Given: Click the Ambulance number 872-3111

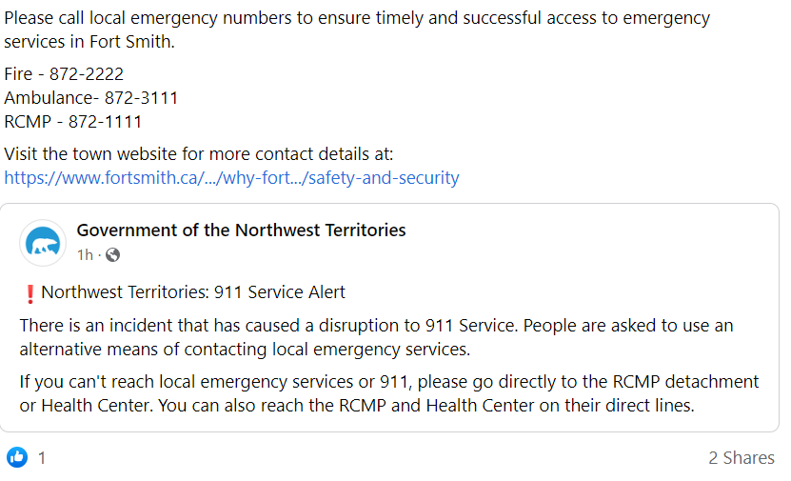Looking at the screenshot, I should pyautogui.click(x=141, y=98).
